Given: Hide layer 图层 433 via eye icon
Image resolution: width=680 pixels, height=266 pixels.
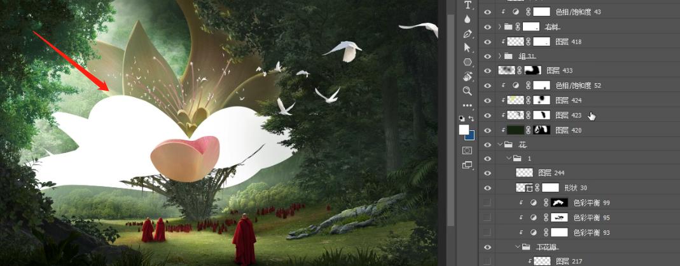Looking at the screenshot, I should click(x=488, y=70).
